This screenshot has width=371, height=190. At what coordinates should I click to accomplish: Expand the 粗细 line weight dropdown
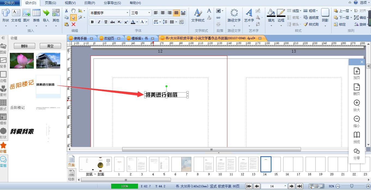tap(317, 11)
